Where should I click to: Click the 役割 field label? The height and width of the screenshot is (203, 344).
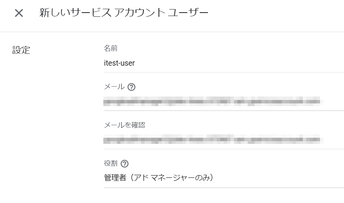point(111,163)
